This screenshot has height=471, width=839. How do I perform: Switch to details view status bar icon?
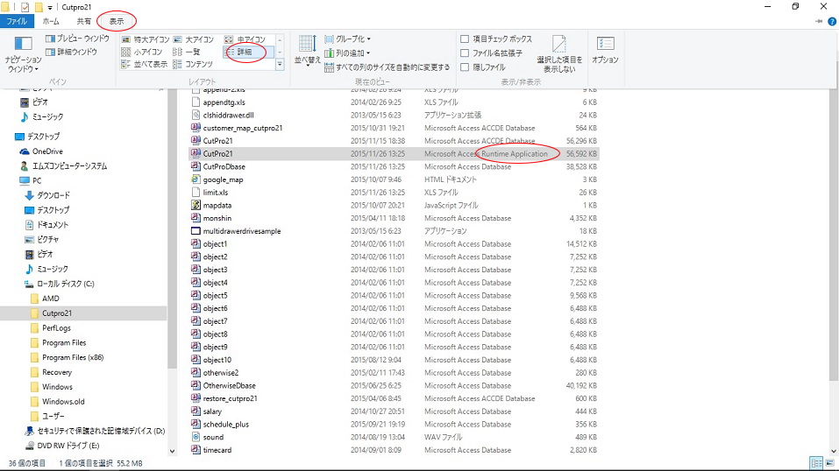816,463
